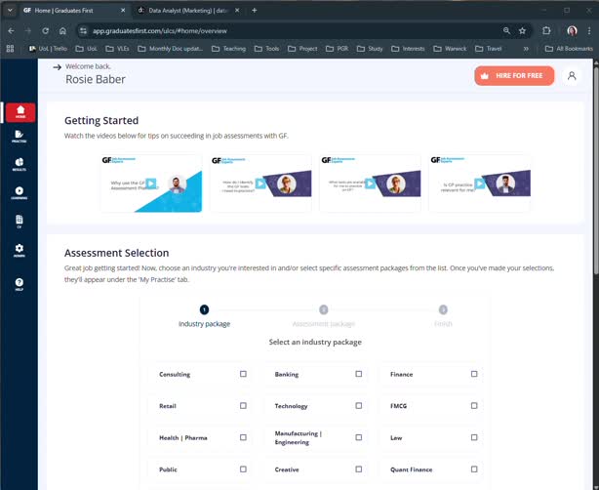This screenshot has width=599, height=490.
Task: Show more bookmarks with chevron
Action: pyautogui.click(x=526, y=49)
